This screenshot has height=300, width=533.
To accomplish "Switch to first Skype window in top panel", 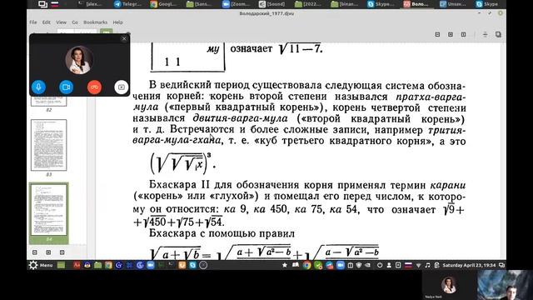I will (381, 4).
